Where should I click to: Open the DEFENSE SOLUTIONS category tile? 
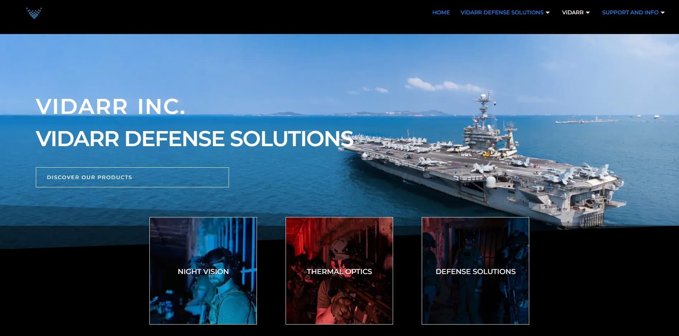click(x=475, y=271)
